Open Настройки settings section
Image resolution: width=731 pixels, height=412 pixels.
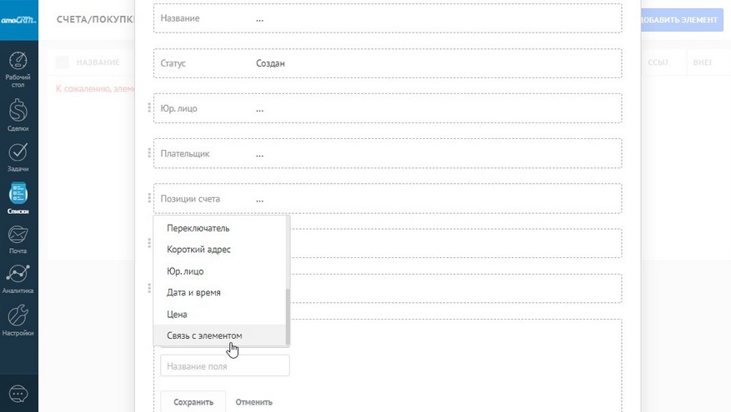(18, 320)
